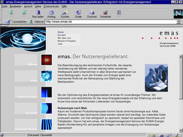183x137 pixels.
Task: Open the Communicator menu
Action: pos(51,6)
